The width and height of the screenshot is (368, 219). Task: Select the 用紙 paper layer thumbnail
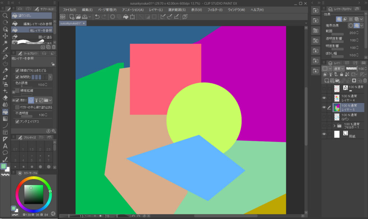point(337,134)
